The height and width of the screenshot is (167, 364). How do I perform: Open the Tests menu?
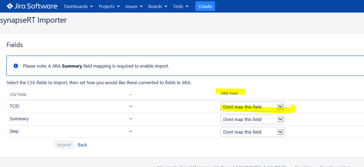coord(181,7)
